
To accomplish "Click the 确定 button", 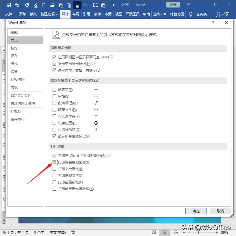I will pos(196,211).
